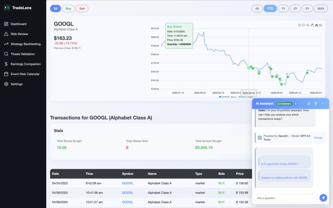Filter transactions to Buy only
The image size is (333, 208).
[68, 9]
